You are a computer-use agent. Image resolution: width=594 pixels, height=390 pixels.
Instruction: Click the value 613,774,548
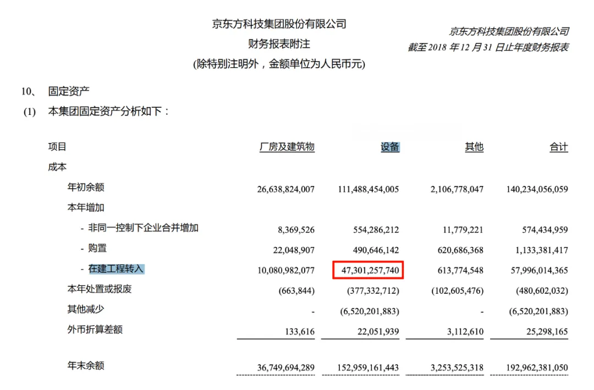460,270
